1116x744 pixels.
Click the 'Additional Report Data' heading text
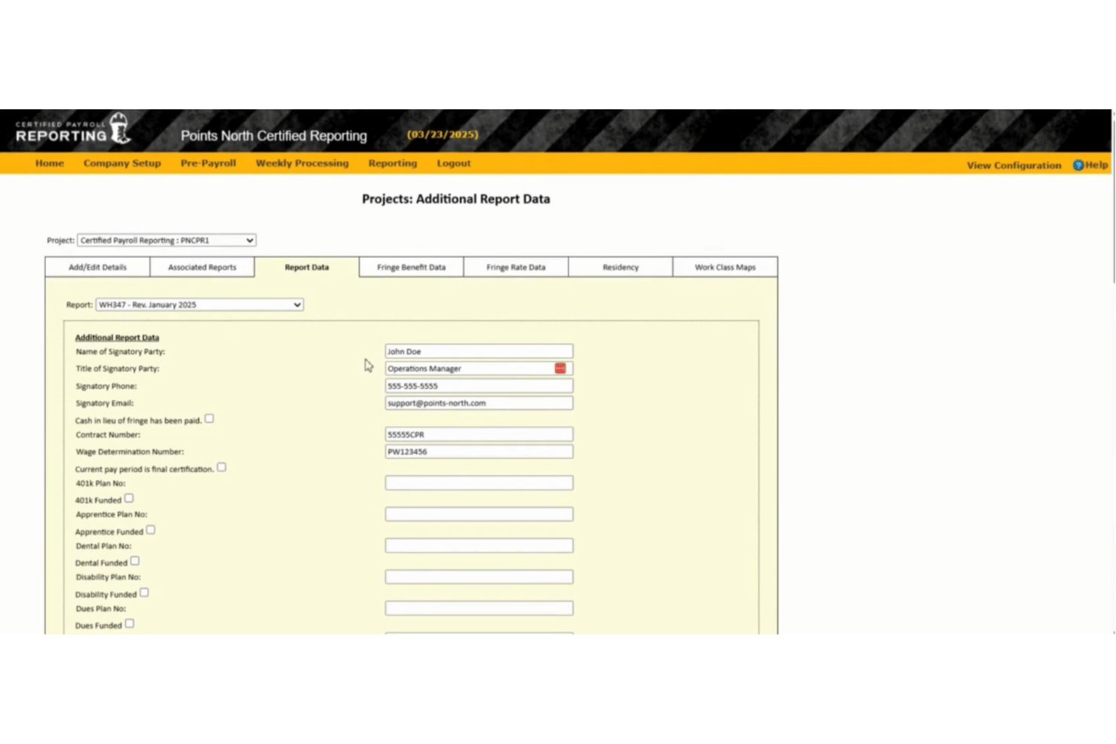(117, 338)
